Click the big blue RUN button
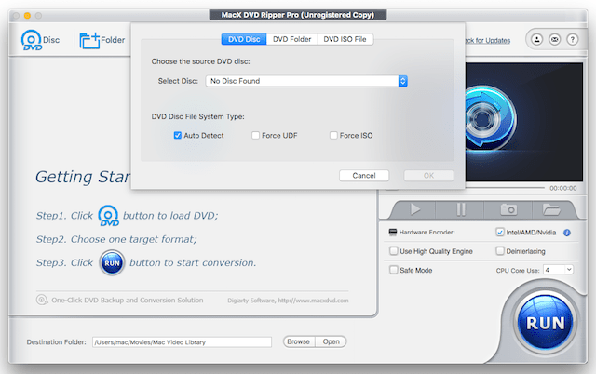Screen dimensions: 596x374 (545, 323)
